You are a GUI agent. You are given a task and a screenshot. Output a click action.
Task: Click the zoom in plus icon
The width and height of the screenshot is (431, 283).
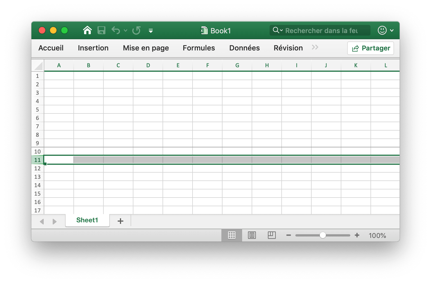coord(357,235)
